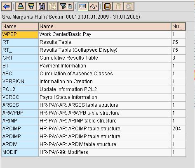
Task: Set a filter using the funnel icon
Action: [x=63, y=7]
